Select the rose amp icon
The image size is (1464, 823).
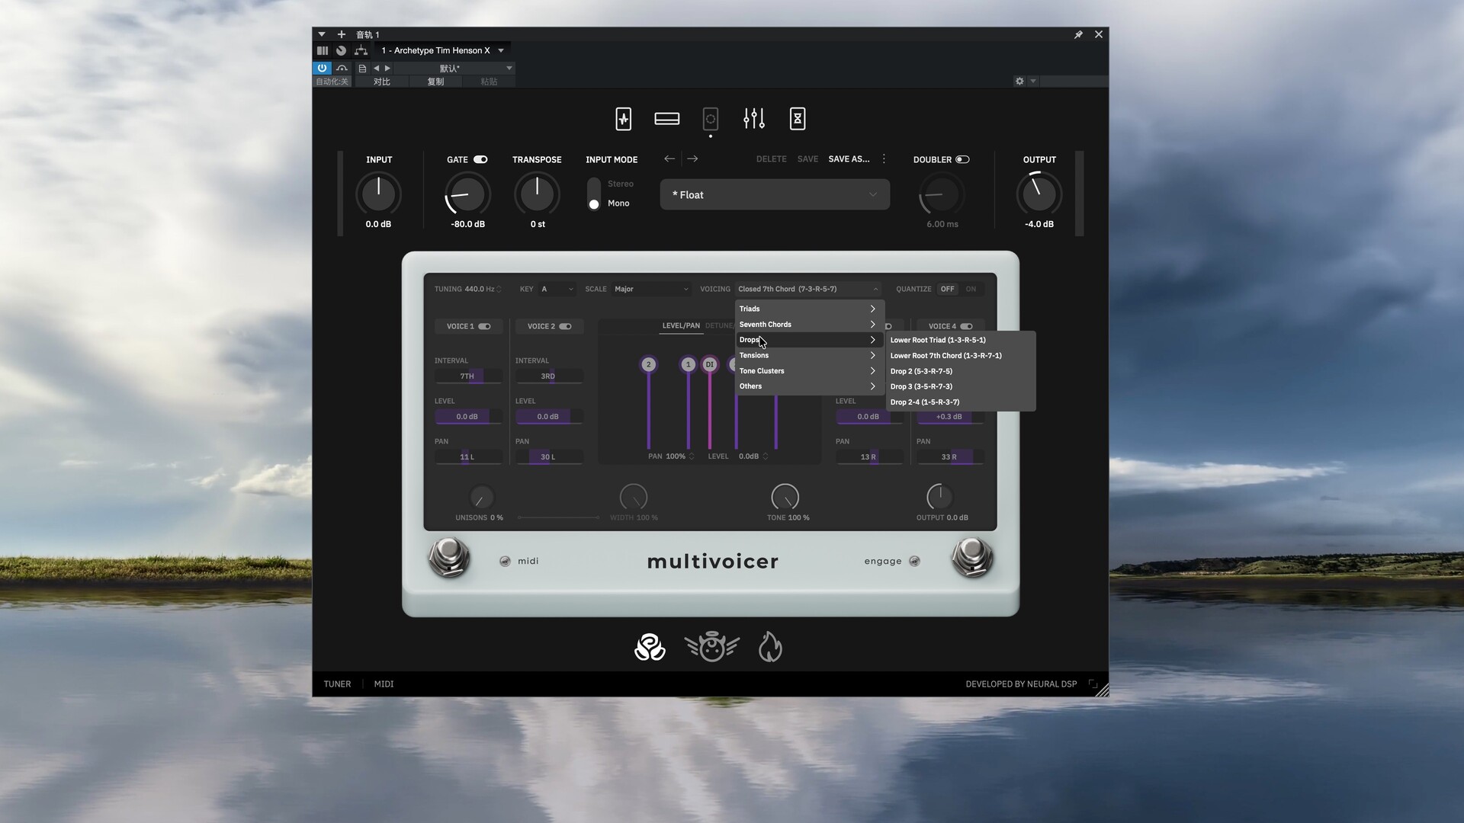650,648
